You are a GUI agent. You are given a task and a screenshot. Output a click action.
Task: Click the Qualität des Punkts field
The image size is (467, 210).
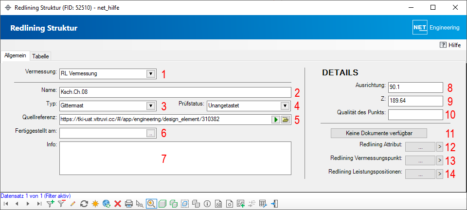pos(416,115)
